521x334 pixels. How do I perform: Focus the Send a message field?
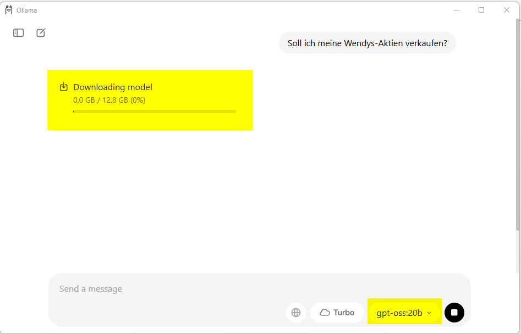click(x=220, y=289)
